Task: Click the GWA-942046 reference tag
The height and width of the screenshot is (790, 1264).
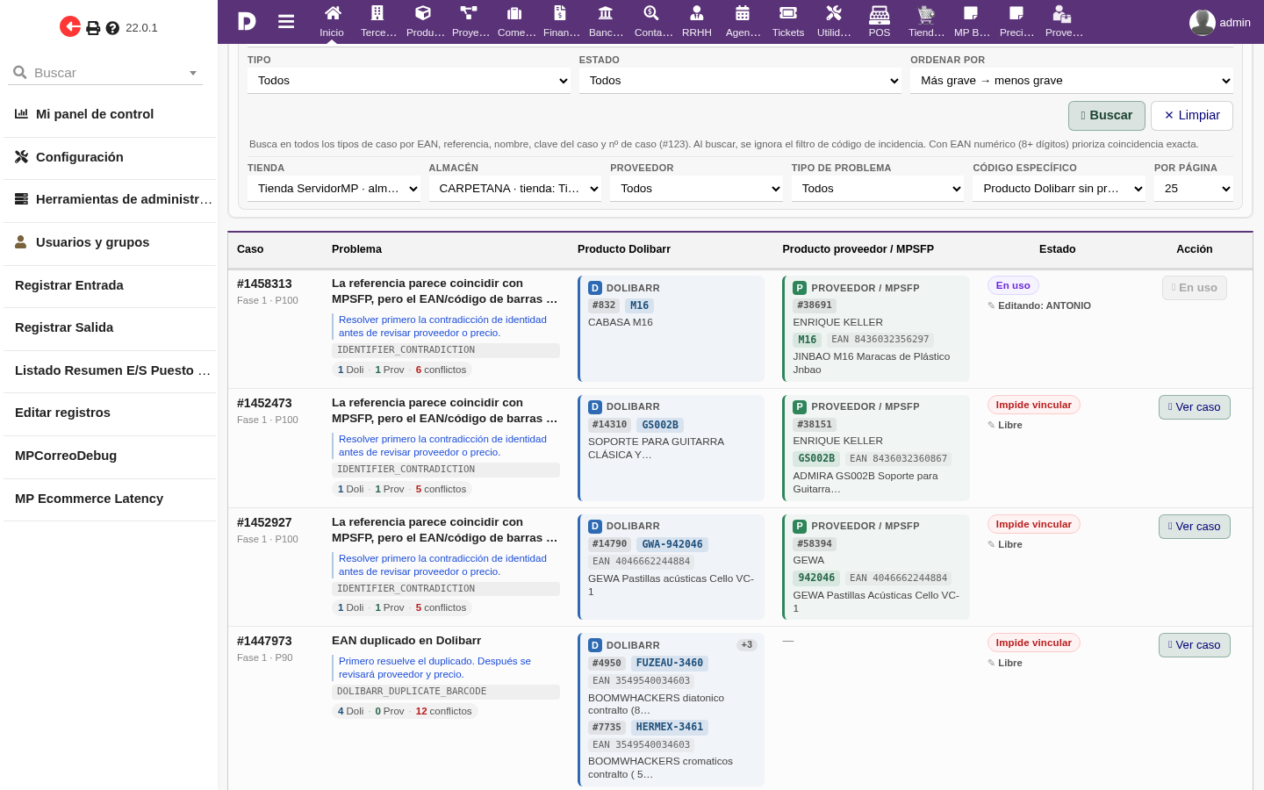Action: (x=672, y=544)
